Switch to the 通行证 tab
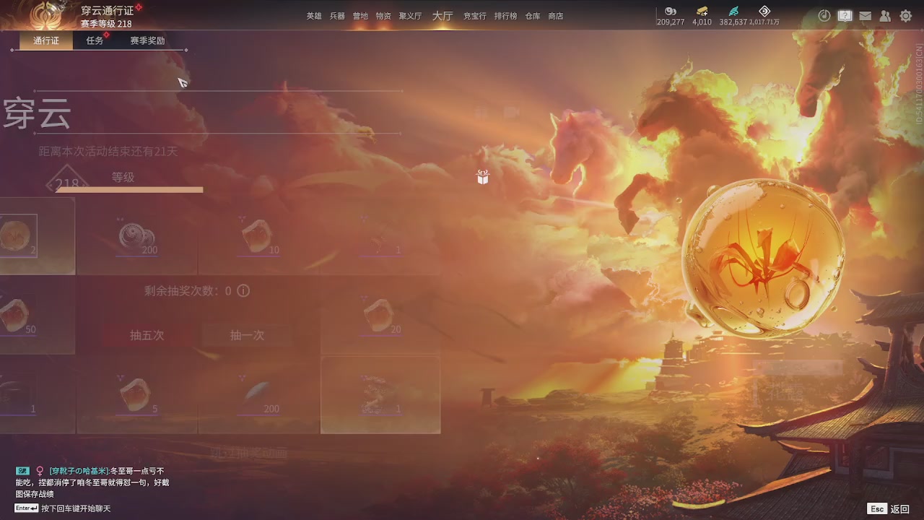Viewport: 924px width, 520px height. [46, 40]
